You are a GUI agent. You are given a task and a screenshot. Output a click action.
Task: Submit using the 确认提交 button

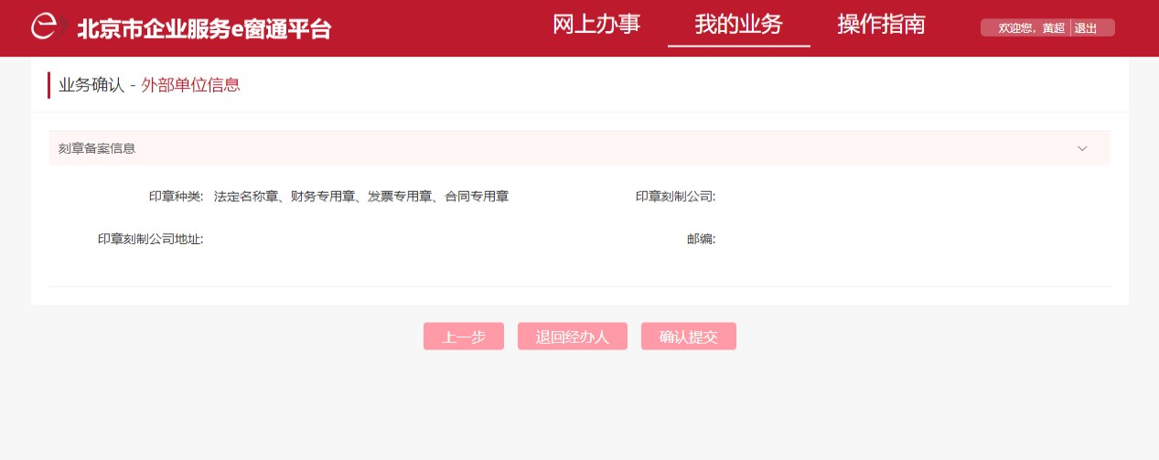[x=688, y=337]
